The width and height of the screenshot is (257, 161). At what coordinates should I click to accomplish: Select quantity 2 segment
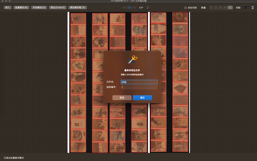[211, 7]
